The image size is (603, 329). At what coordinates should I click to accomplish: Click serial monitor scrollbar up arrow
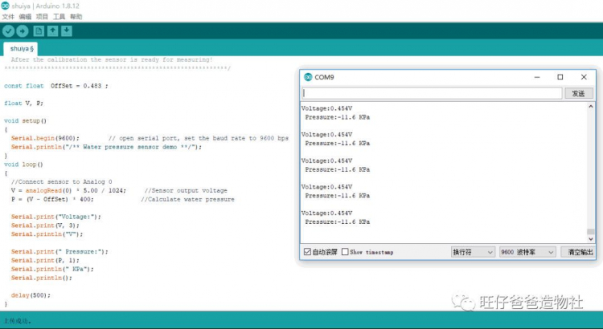pyautogui.click(x=591, y=107)
